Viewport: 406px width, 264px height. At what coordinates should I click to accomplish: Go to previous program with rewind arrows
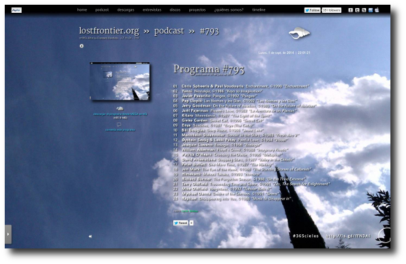point(90,236)
